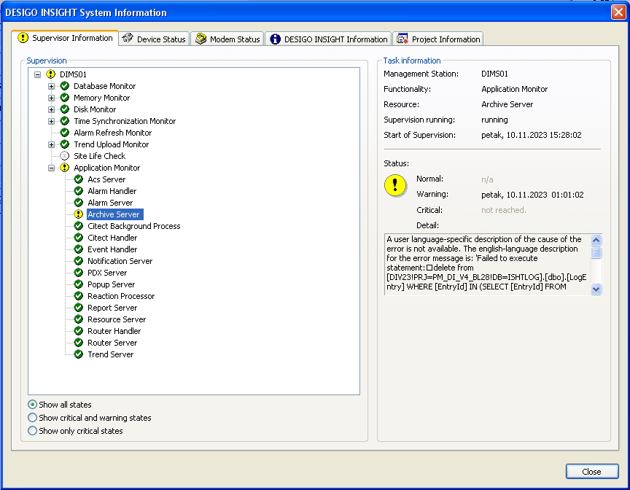
Task: Click the Close button
Action: [x=591, y=472]
